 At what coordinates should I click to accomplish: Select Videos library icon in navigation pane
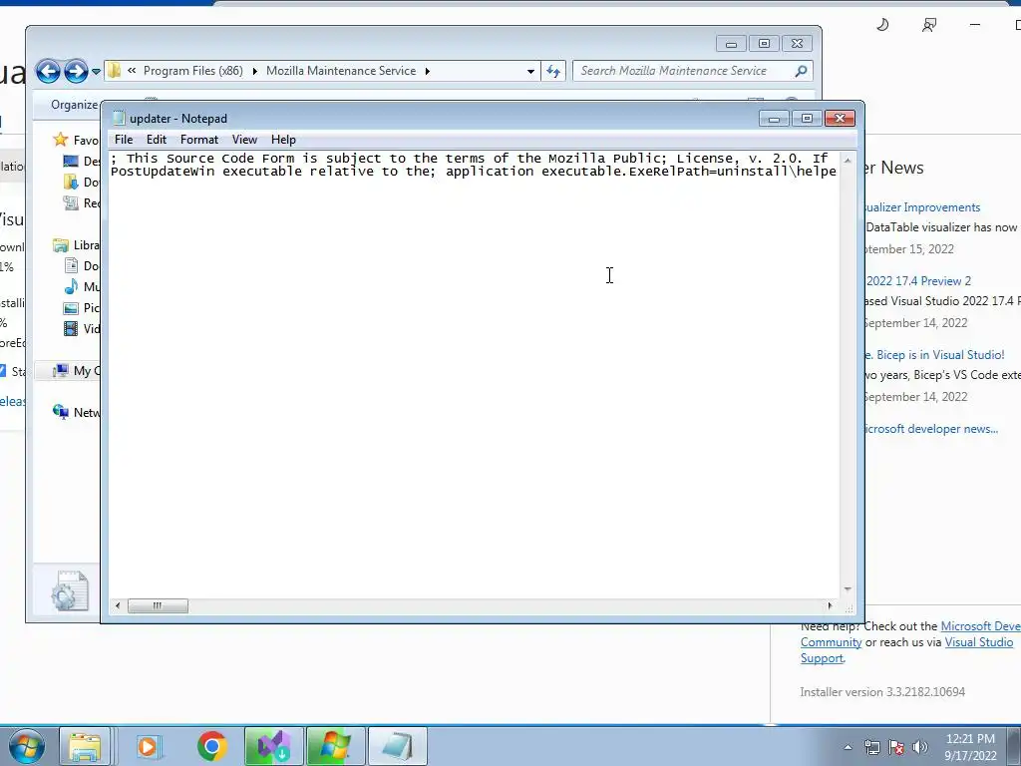(71, 328)
